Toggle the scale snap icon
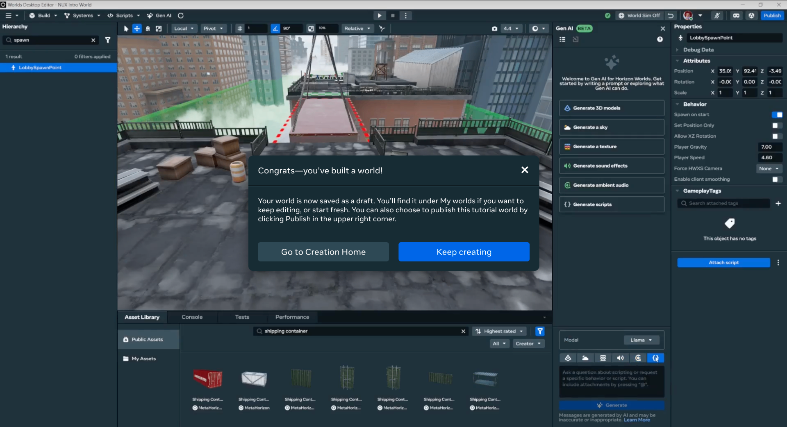 (311, 29)
